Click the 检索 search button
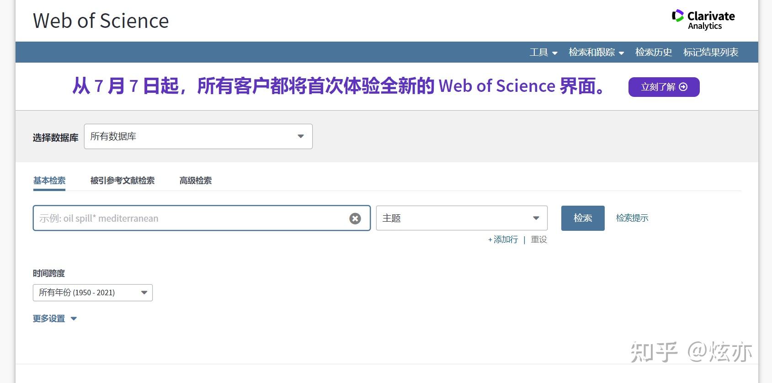This screenshot has height=383, width=772. [x=583, y=218]
